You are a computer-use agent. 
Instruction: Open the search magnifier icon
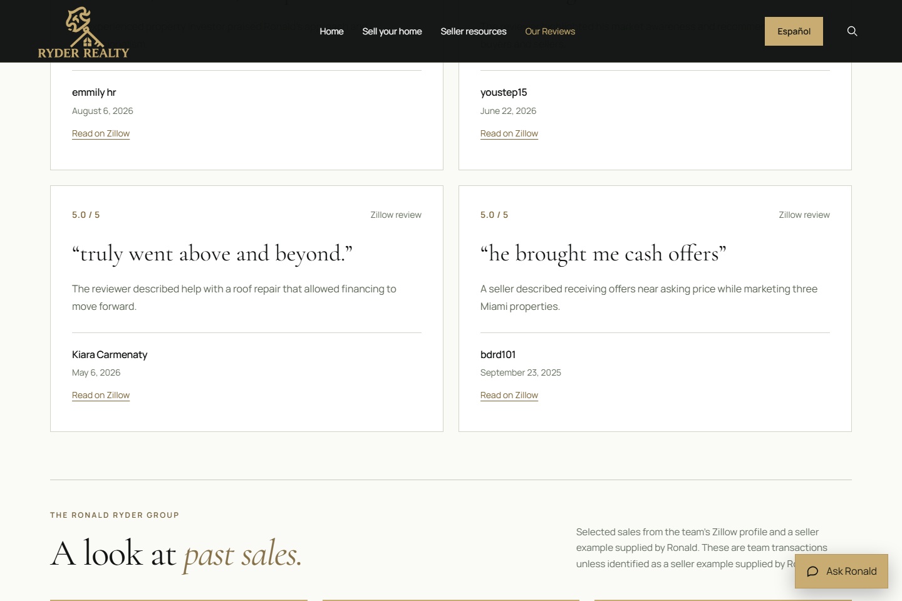click(x=852, y=31)
